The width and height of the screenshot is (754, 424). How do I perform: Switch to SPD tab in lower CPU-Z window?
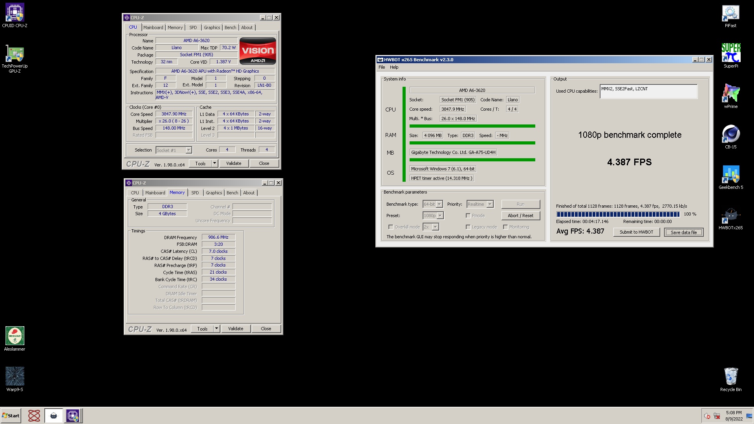tap(195, 193)
